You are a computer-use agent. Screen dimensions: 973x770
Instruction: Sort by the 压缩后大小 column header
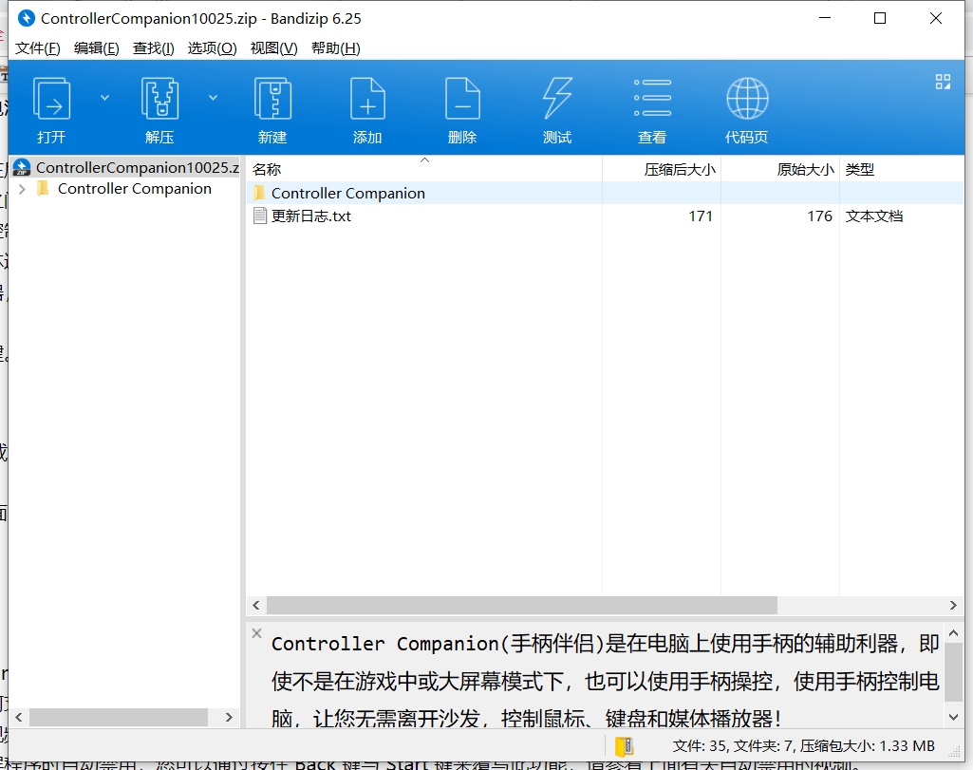click(x=662, y=169)
